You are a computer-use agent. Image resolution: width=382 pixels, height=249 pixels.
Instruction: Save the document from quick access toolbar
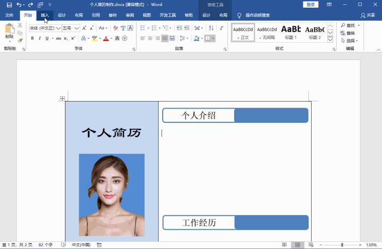click(x=9, y=4)
